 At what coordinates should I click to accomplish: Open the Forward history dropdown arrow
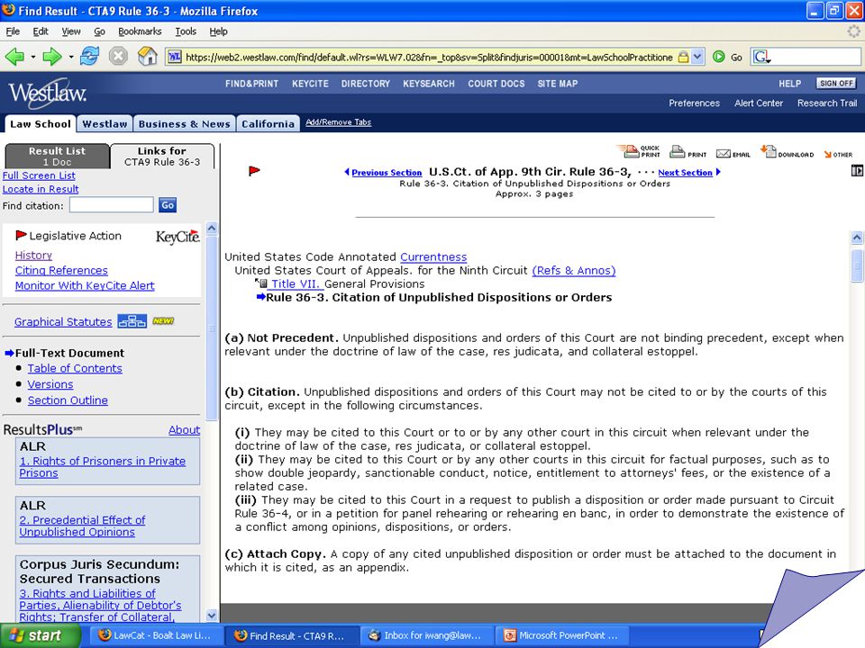point(70,57)
